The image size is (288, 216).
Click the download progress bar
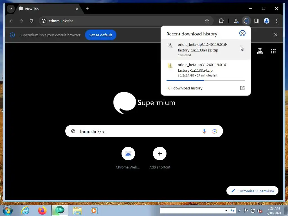pyautogui.click(x=206, y=80)
